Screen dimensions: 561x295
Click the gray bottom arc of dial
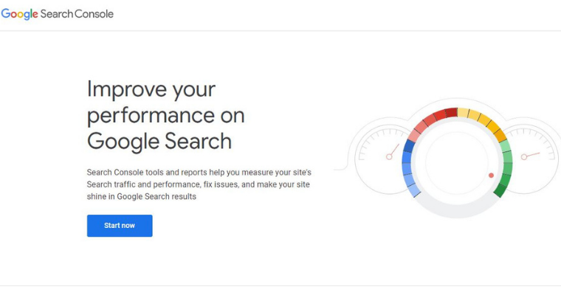coord(457,209)
